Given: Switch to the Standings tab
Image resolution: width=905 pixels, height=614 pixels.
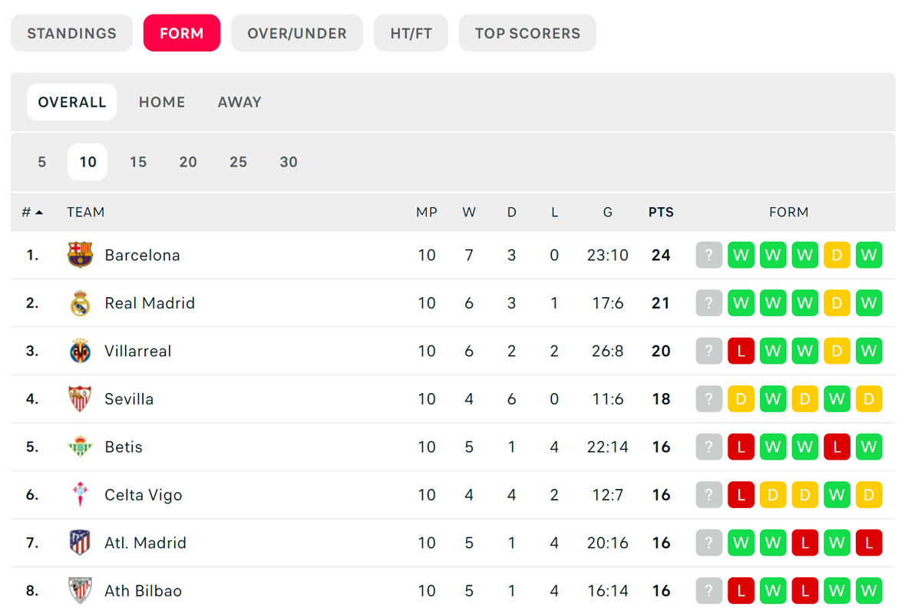Looking at the screenshot, I should point(71,34).
